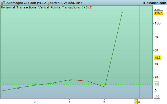The height and width of the screenshot is (104, 167).
Task: Open the IT-Finance.com link
Action: [x=154, y=3]
